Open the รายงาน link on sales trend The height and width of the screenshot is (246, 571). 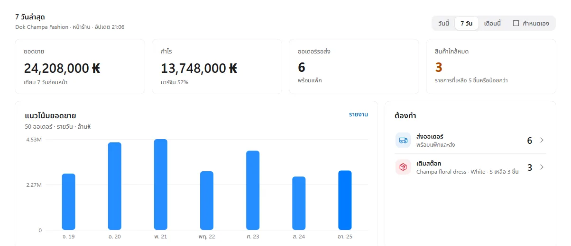click(358, 115)
